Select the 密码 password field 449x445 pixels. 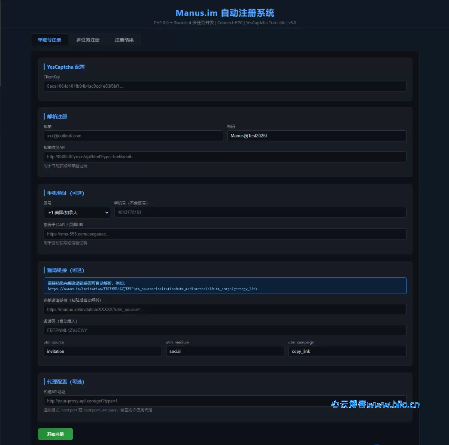click(x=317, y=136)
